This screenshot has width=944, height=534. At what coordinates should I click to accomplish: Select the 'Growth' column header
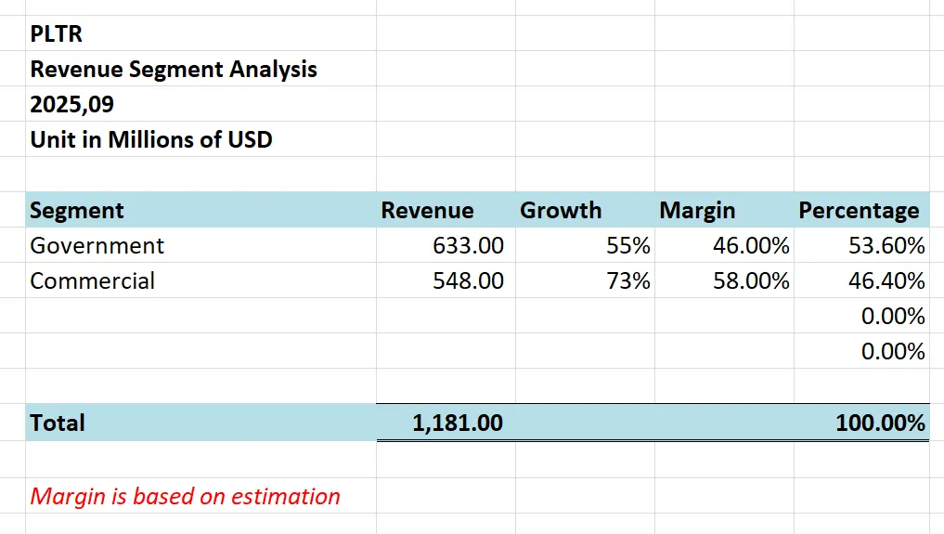click(x=585, y=210)
